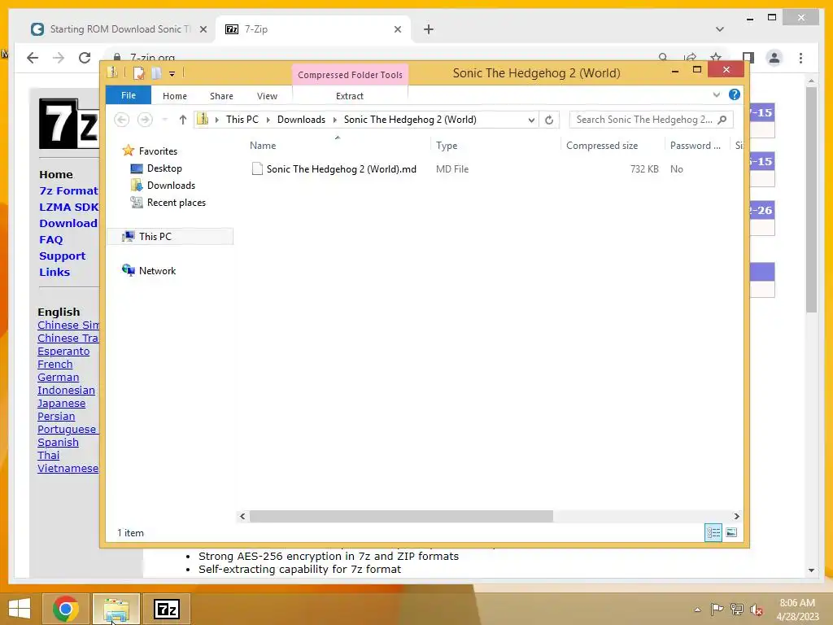Screen dimensions: 833x625
Task: Click the search magnifier icon in Explorer
Action: coord(722,120)
